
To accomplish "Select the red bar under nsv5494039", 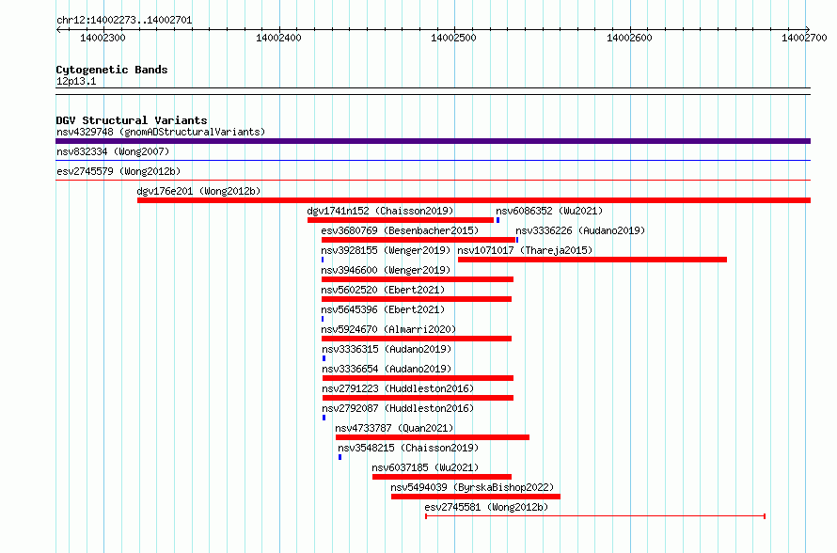I will [x=476, y=497].
